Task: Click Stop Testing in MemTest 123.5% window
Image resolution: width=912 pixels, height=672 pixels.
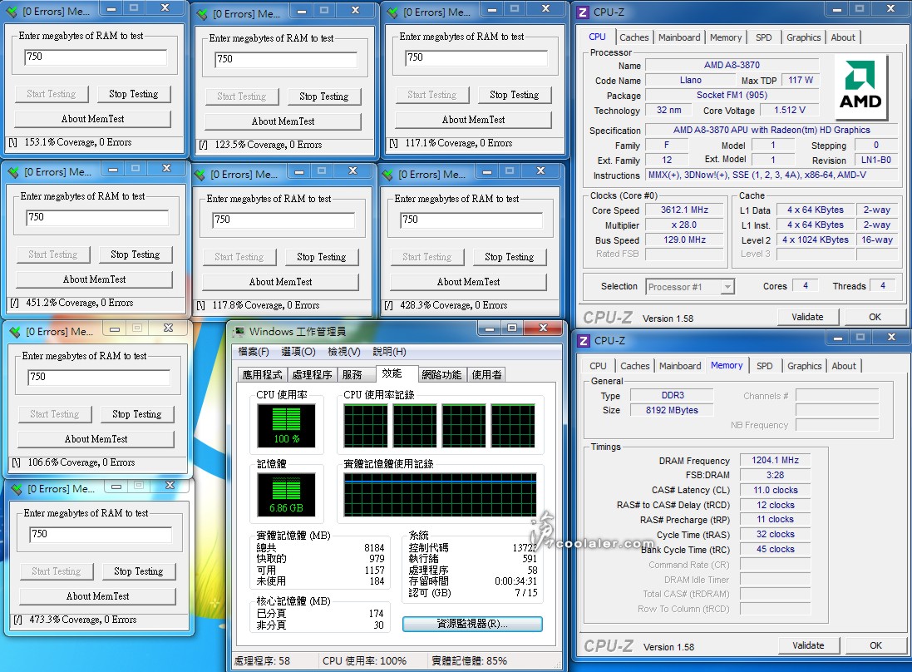Action: [x=324, y=96]
